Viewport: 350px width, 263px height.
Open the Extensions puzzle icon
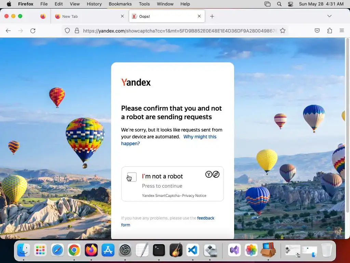[x=329, y=30]
